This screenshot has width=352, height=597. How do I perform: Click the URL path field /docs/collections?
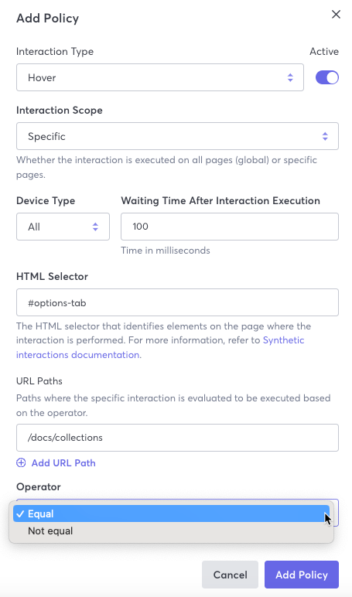tap(177, 438)
